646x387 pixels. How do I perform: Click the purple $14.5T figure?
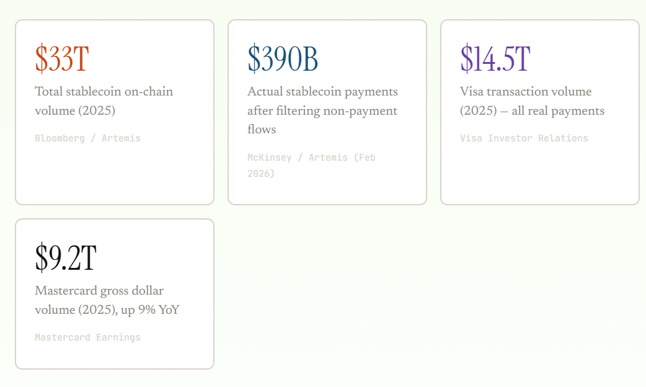(x=495, y=59)
